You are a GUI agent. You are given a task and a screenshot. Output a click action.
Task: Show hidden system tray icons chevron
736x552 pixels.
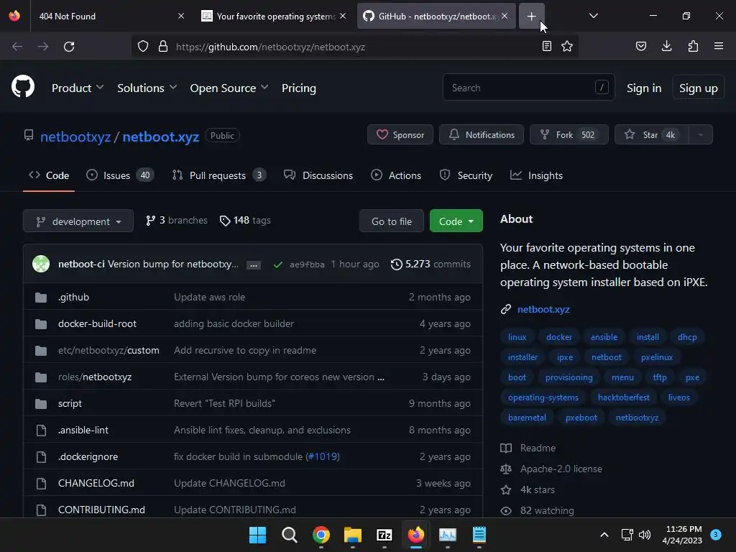click(x=604, y=535)
